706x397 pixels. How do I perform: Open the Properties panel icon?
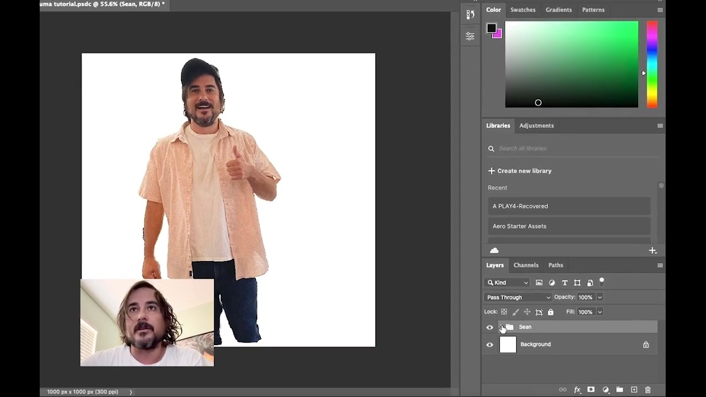470,36
